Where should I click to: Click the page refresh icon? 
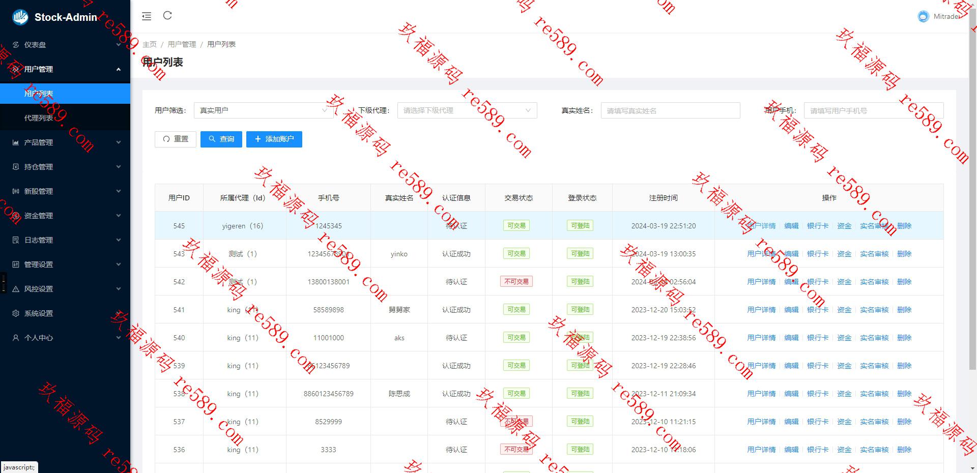click(x=167, y=15)
